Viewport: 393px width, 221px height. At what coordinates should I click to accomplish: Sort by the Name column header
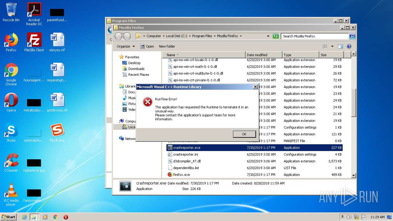pyautogui.click(x=204, y=55)
